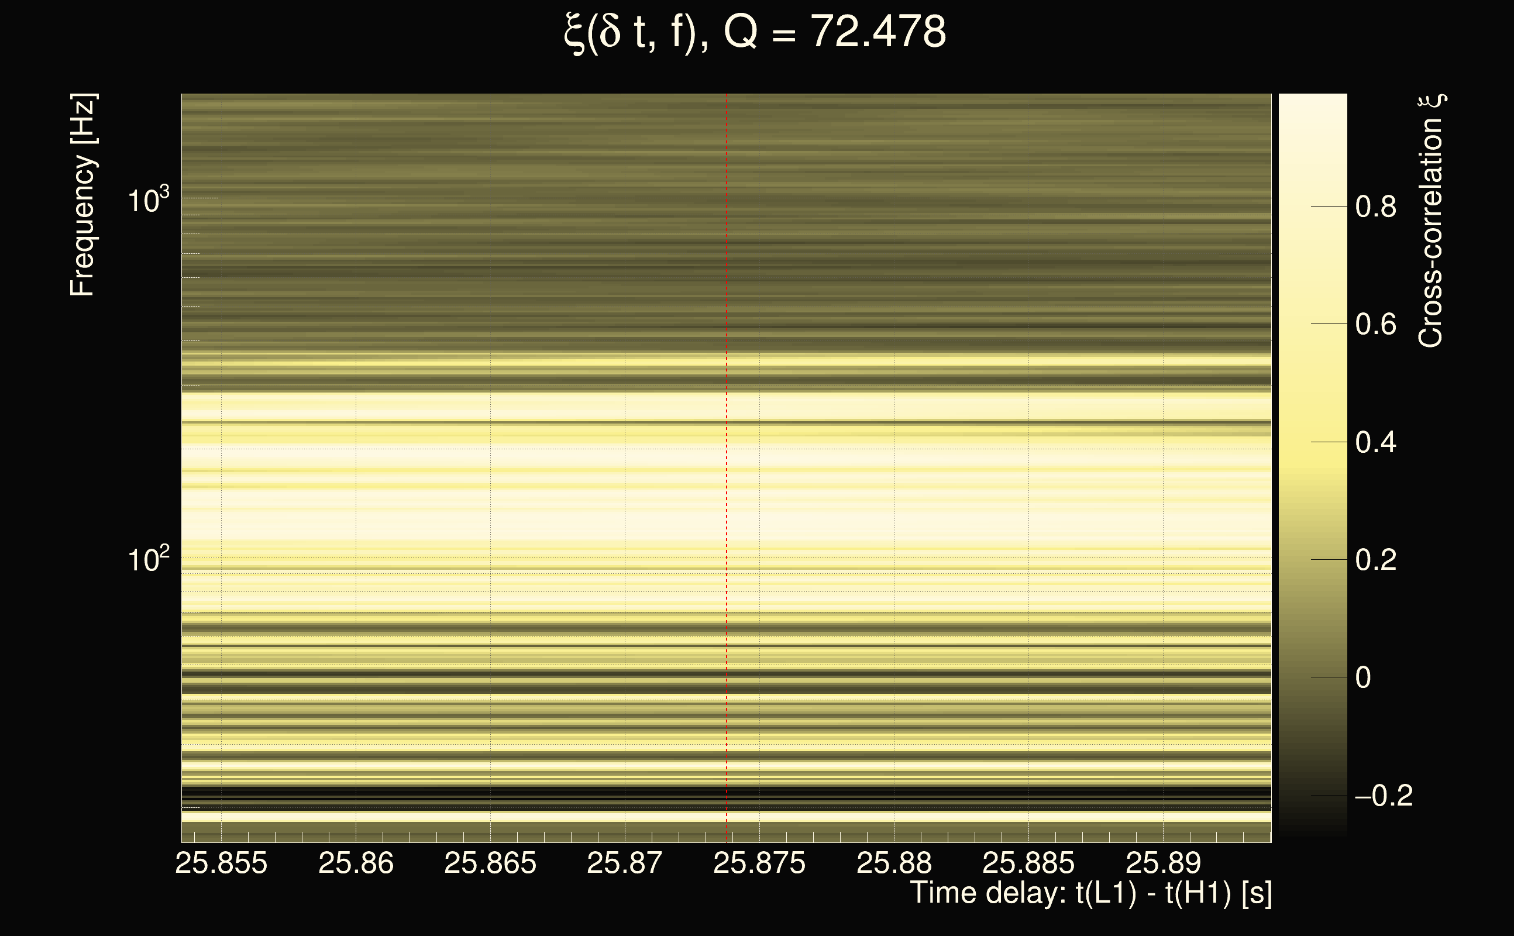This screenshot has width=1514, height=936.
Task: Click the 0 tick label on the colorbar
Action: (1363, 678)
